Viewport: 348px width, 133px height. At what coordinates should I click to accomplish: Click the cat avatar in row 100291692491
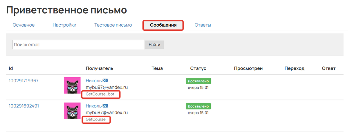coord(72,111)
